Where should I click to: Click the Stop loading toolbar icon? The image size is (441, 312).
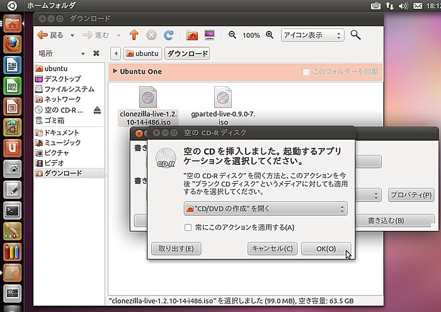point(151,35)
